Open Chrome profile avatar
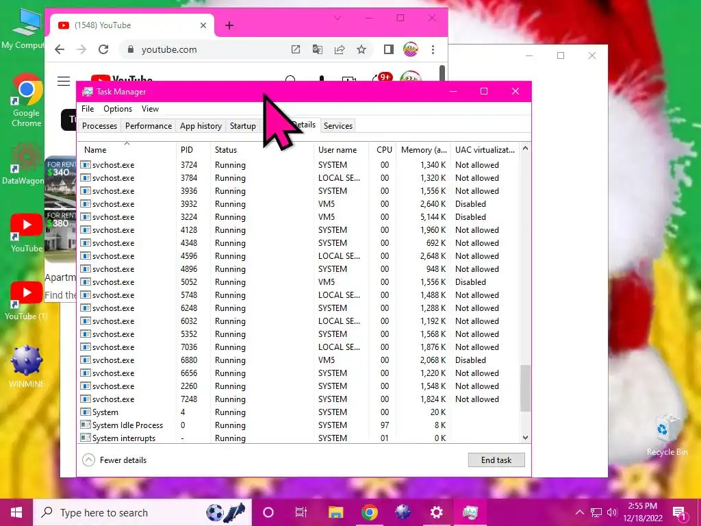 click(x=411, y=49)
